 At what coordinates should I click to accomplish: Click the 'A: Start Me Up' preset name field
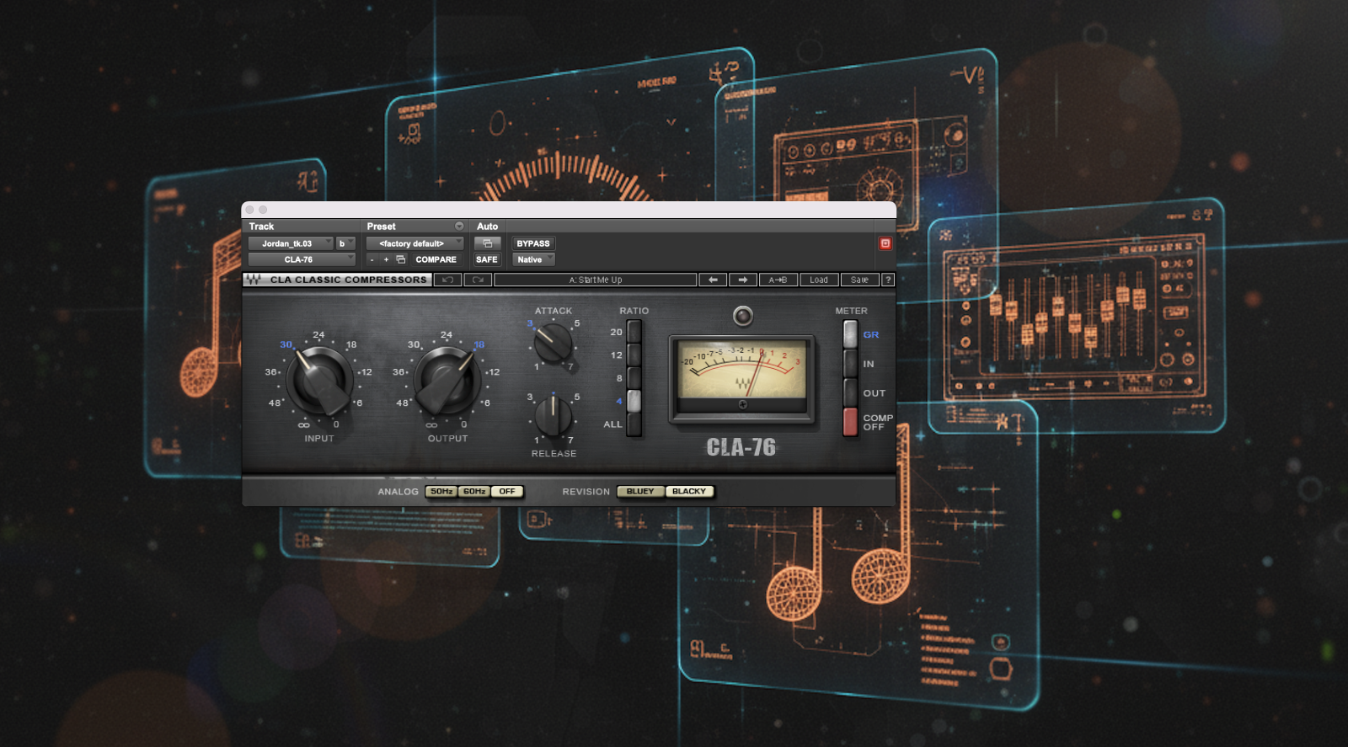click(596, 280)
